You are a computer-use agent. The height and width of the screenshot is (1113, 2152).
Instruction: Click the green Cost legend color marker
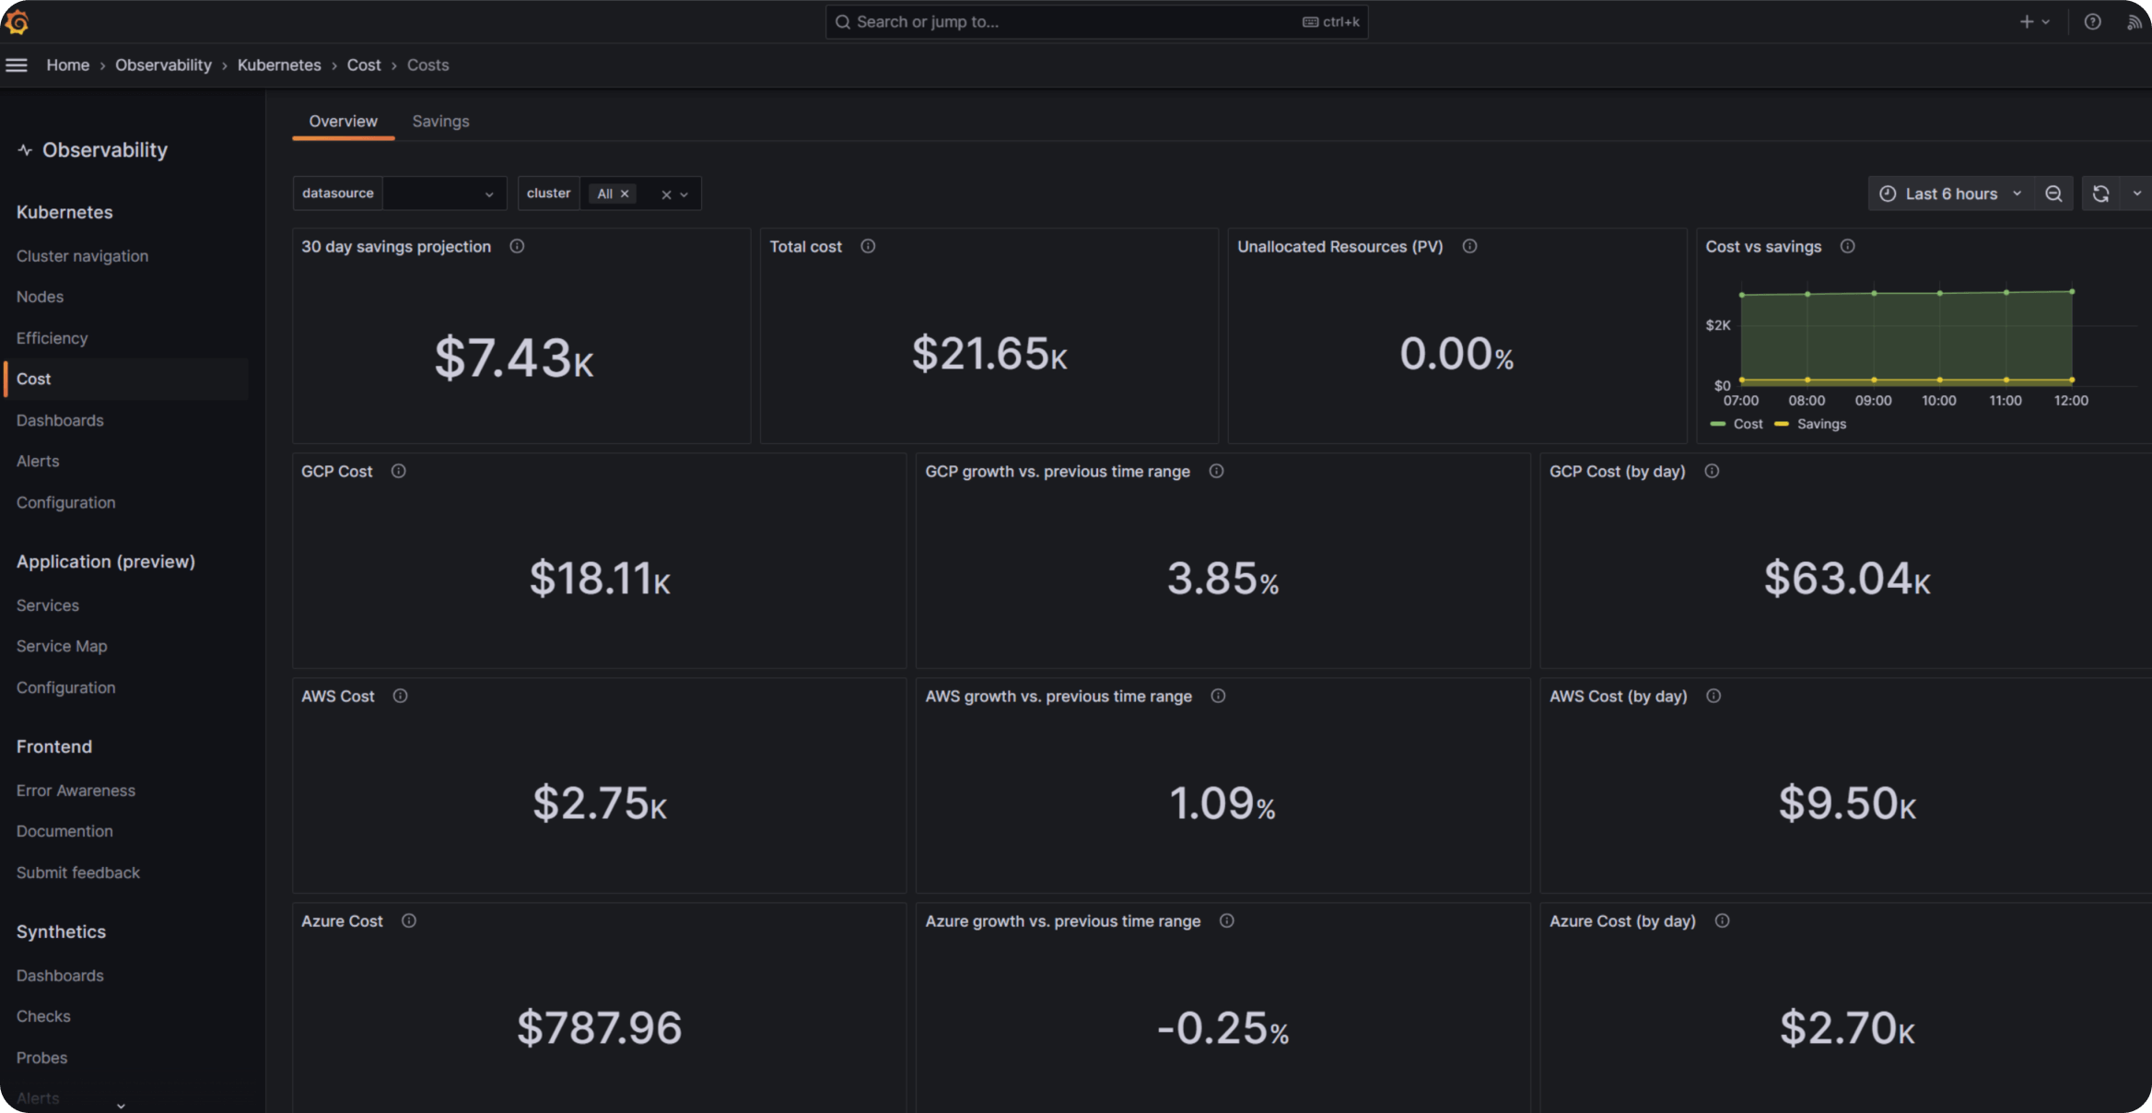tap(1716, 423)
